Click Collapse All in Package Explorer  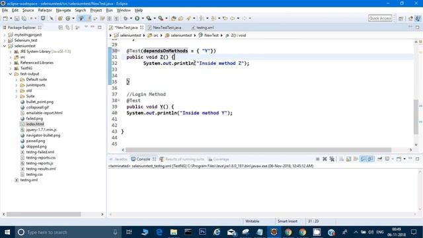tap(61, 28)
